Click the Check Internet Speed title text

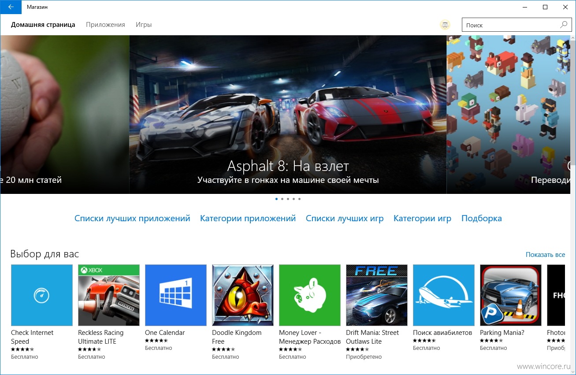[32, 337]
